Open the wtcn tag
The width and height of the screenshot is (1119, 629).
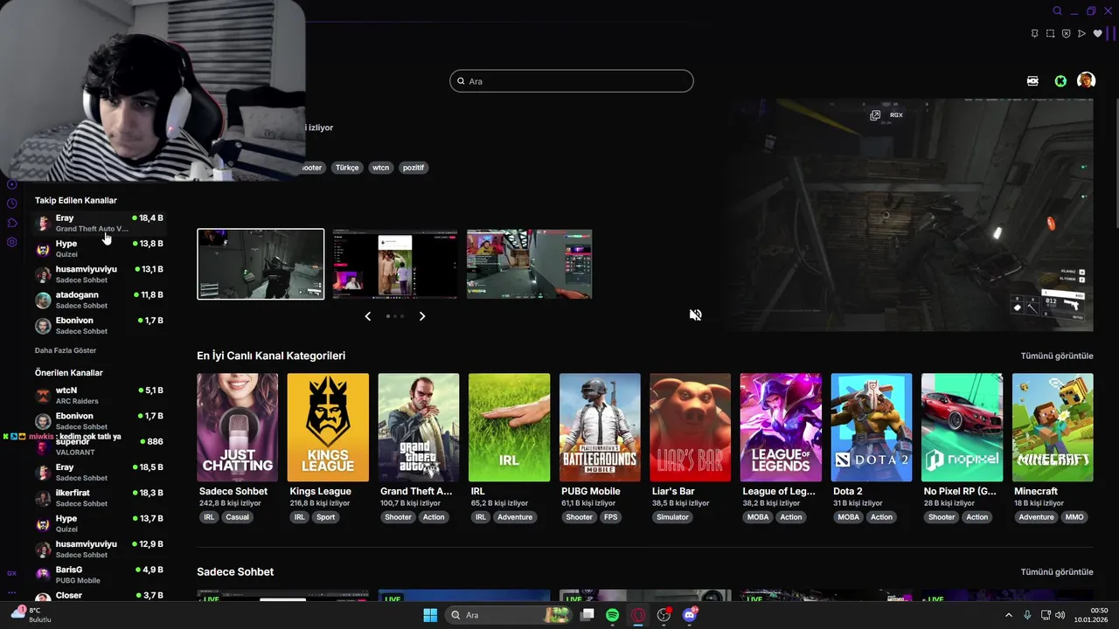click(380, 168)
